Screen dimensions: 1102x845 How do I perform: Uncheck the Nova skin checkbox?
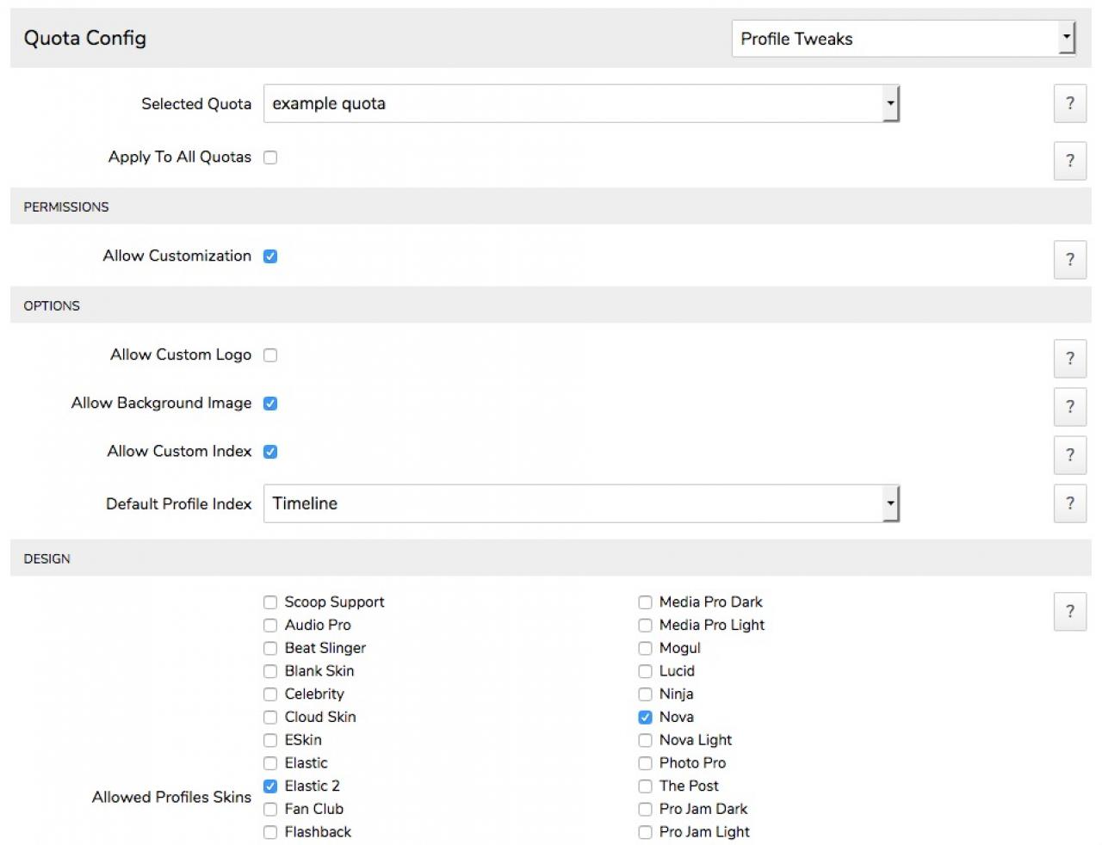coord(645,718)
